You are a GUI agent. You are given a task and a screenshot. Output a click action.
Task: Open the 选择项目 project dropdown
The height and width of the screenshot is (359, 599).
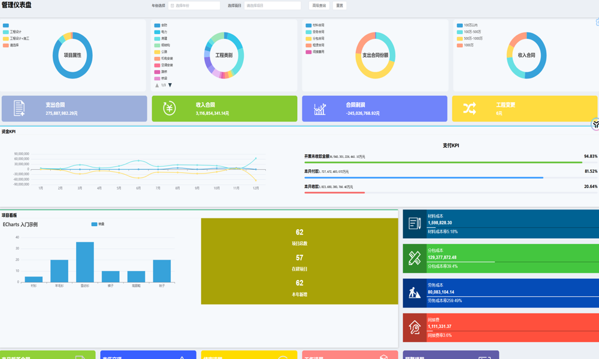[x=272, y=5]
